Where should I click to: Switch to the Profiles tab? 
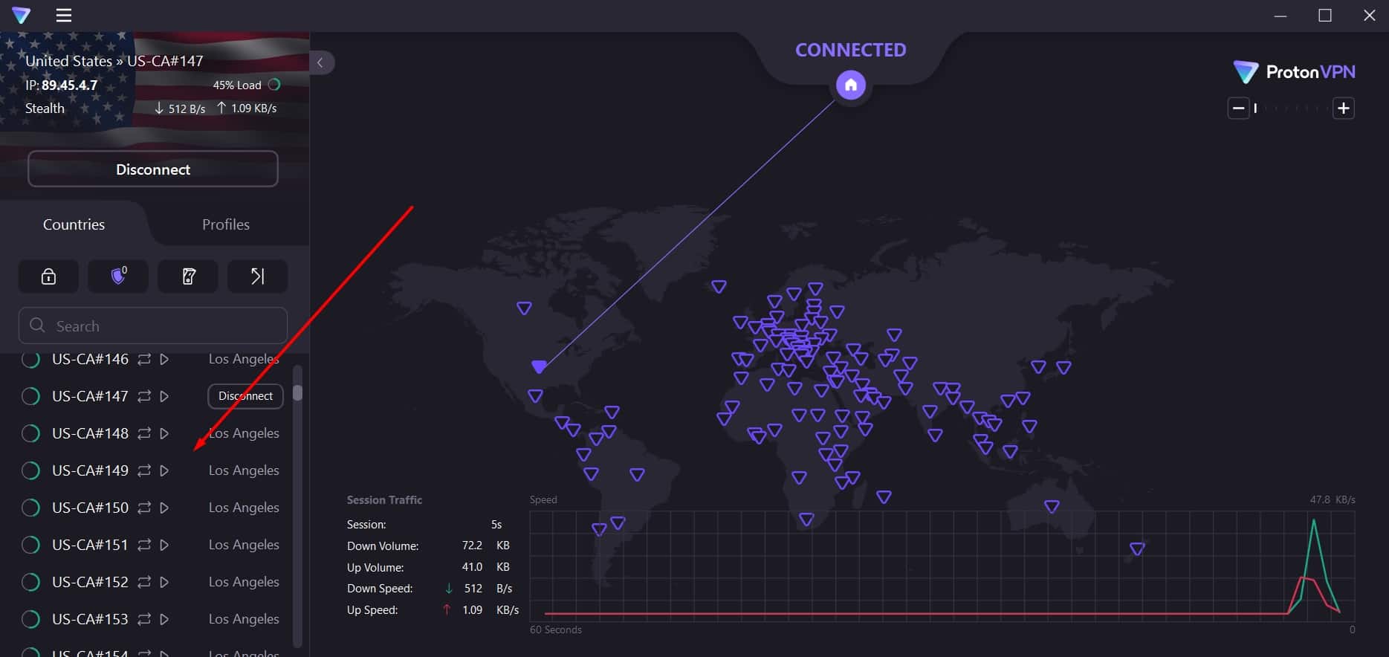point(226,224)
